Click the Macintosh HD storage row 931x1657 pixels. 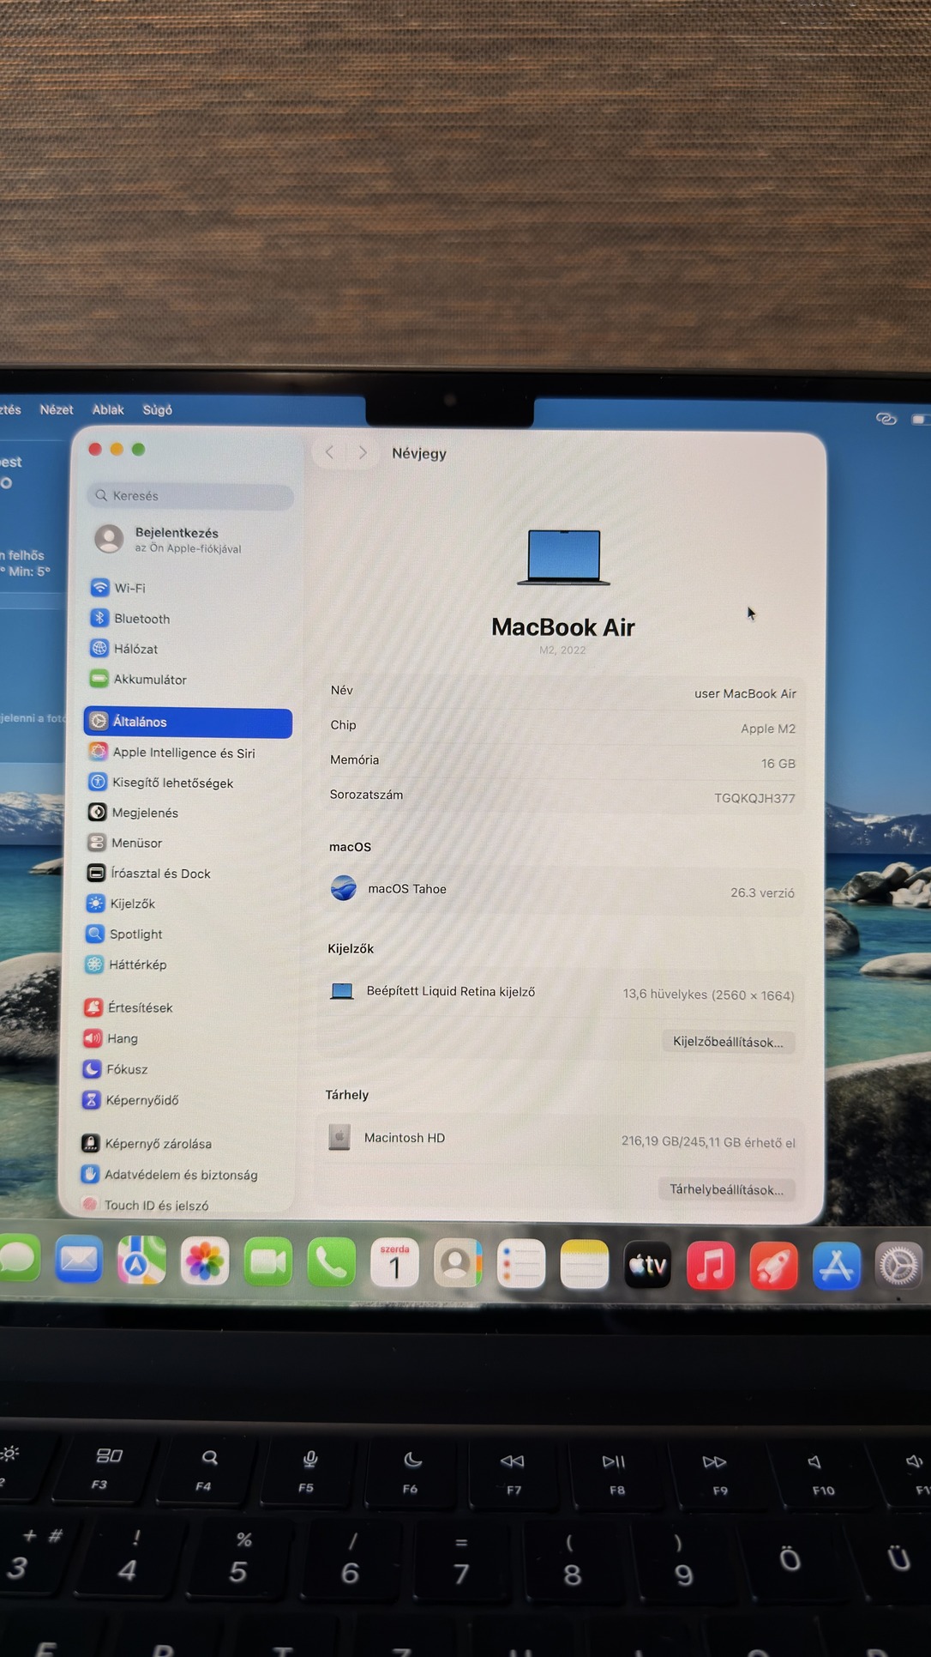point(560,1140)
